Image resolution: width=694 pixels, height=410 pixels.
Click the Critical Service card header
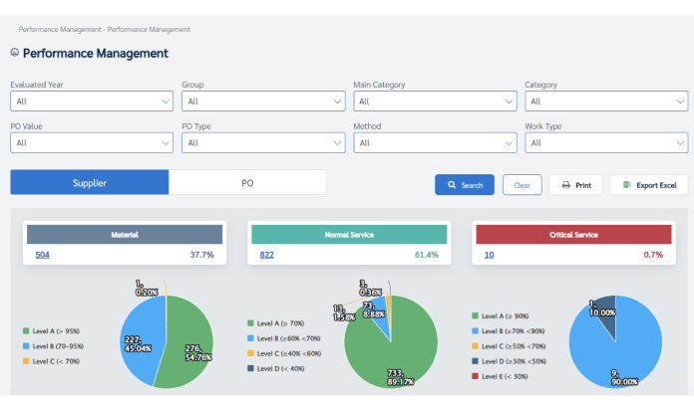tap(572, 235)
